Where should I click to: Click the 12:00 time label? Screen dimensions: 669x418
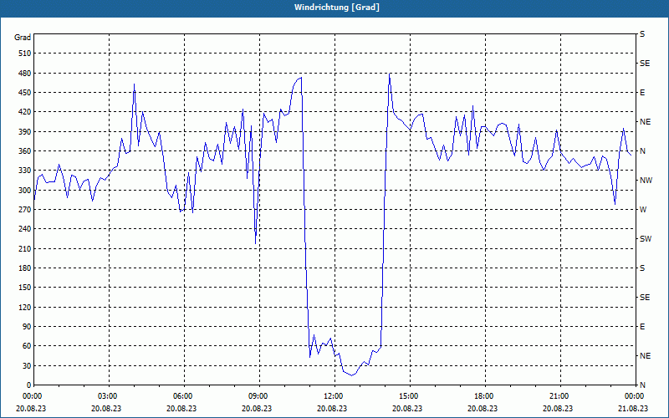coord(332,396)
